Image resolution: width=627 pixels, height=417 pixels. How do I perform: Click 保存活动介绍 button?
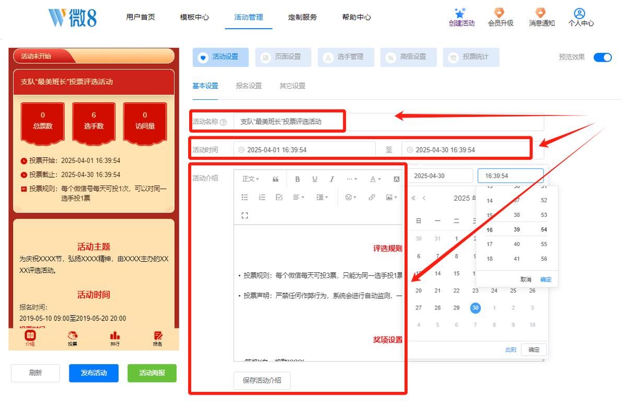pyautogui.click(x=262, y=380)
